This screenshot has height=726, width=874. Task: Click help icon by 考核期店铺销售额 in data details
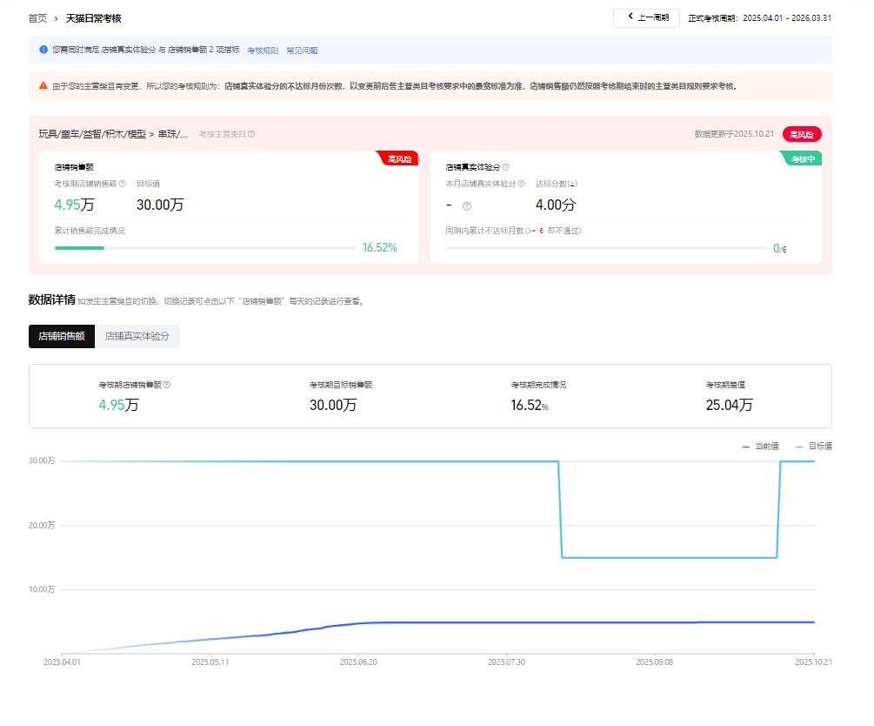point(167,384)
